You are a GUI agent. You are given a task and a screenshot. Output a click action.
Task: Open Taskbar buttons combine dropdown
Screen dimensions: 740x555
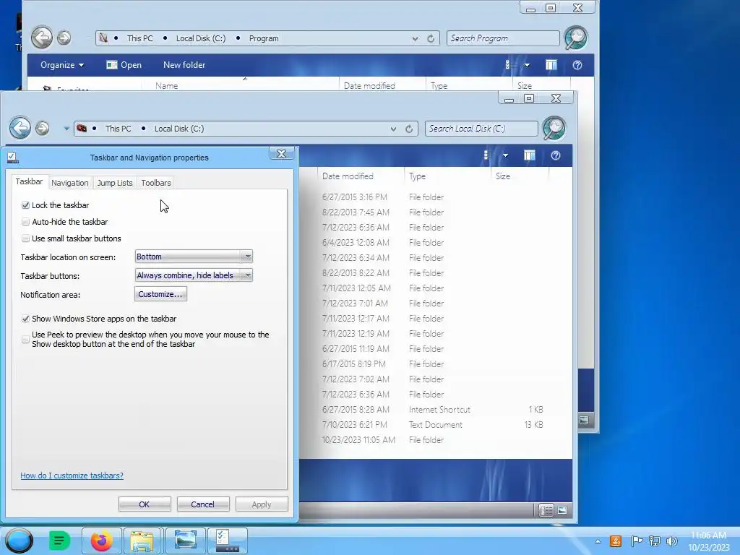pos(194,275)
